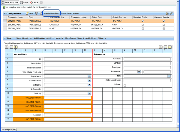This screenshot has height=132, width=180.
Task: Toggle the Private checkbox
Action: pos(125,85)
